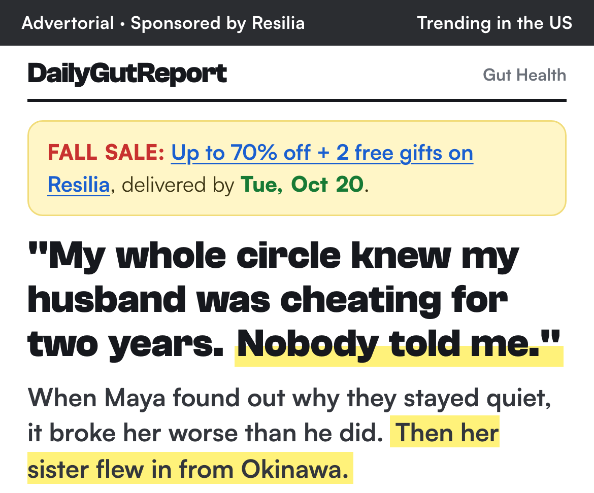Click the black divider under the logo

click(297, 100)
